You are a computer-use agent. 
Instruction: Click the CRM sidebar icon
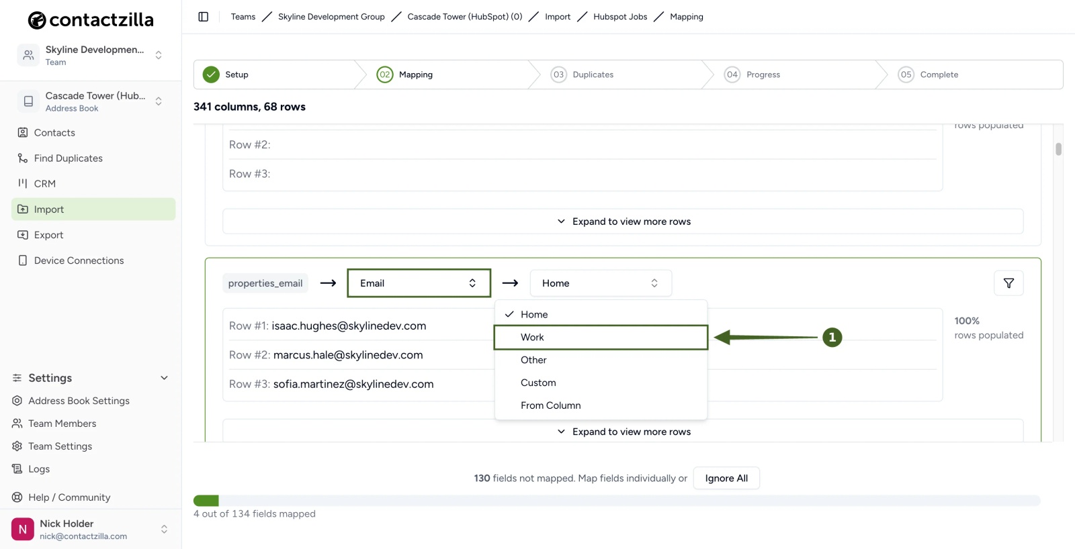23,184
